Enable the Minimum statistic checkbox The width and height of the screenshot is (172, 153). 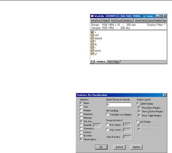[x=81, y=118]
